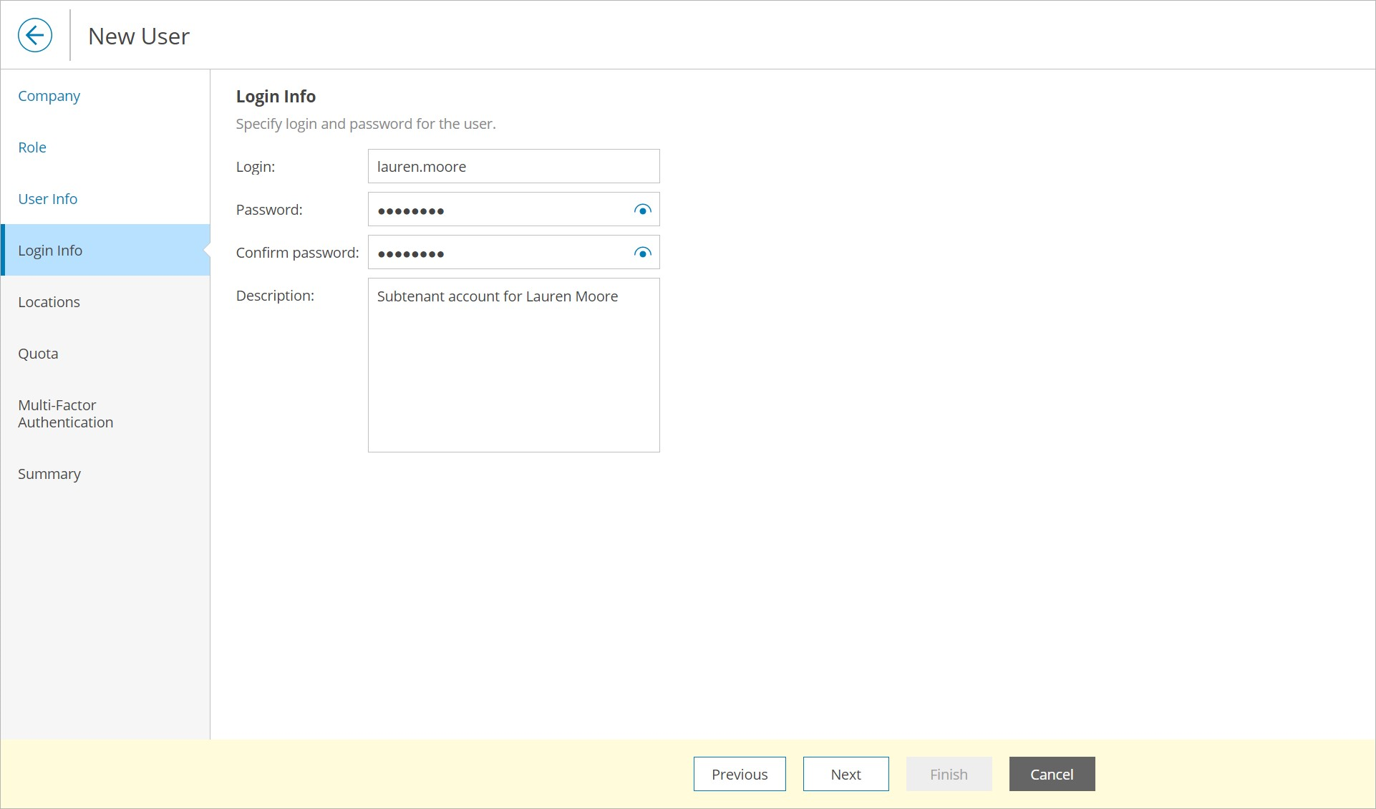Image resolution: width=1376 pixels, height=809 pixels.
Task: Go to the Summary step
Action: pos(49,474)
